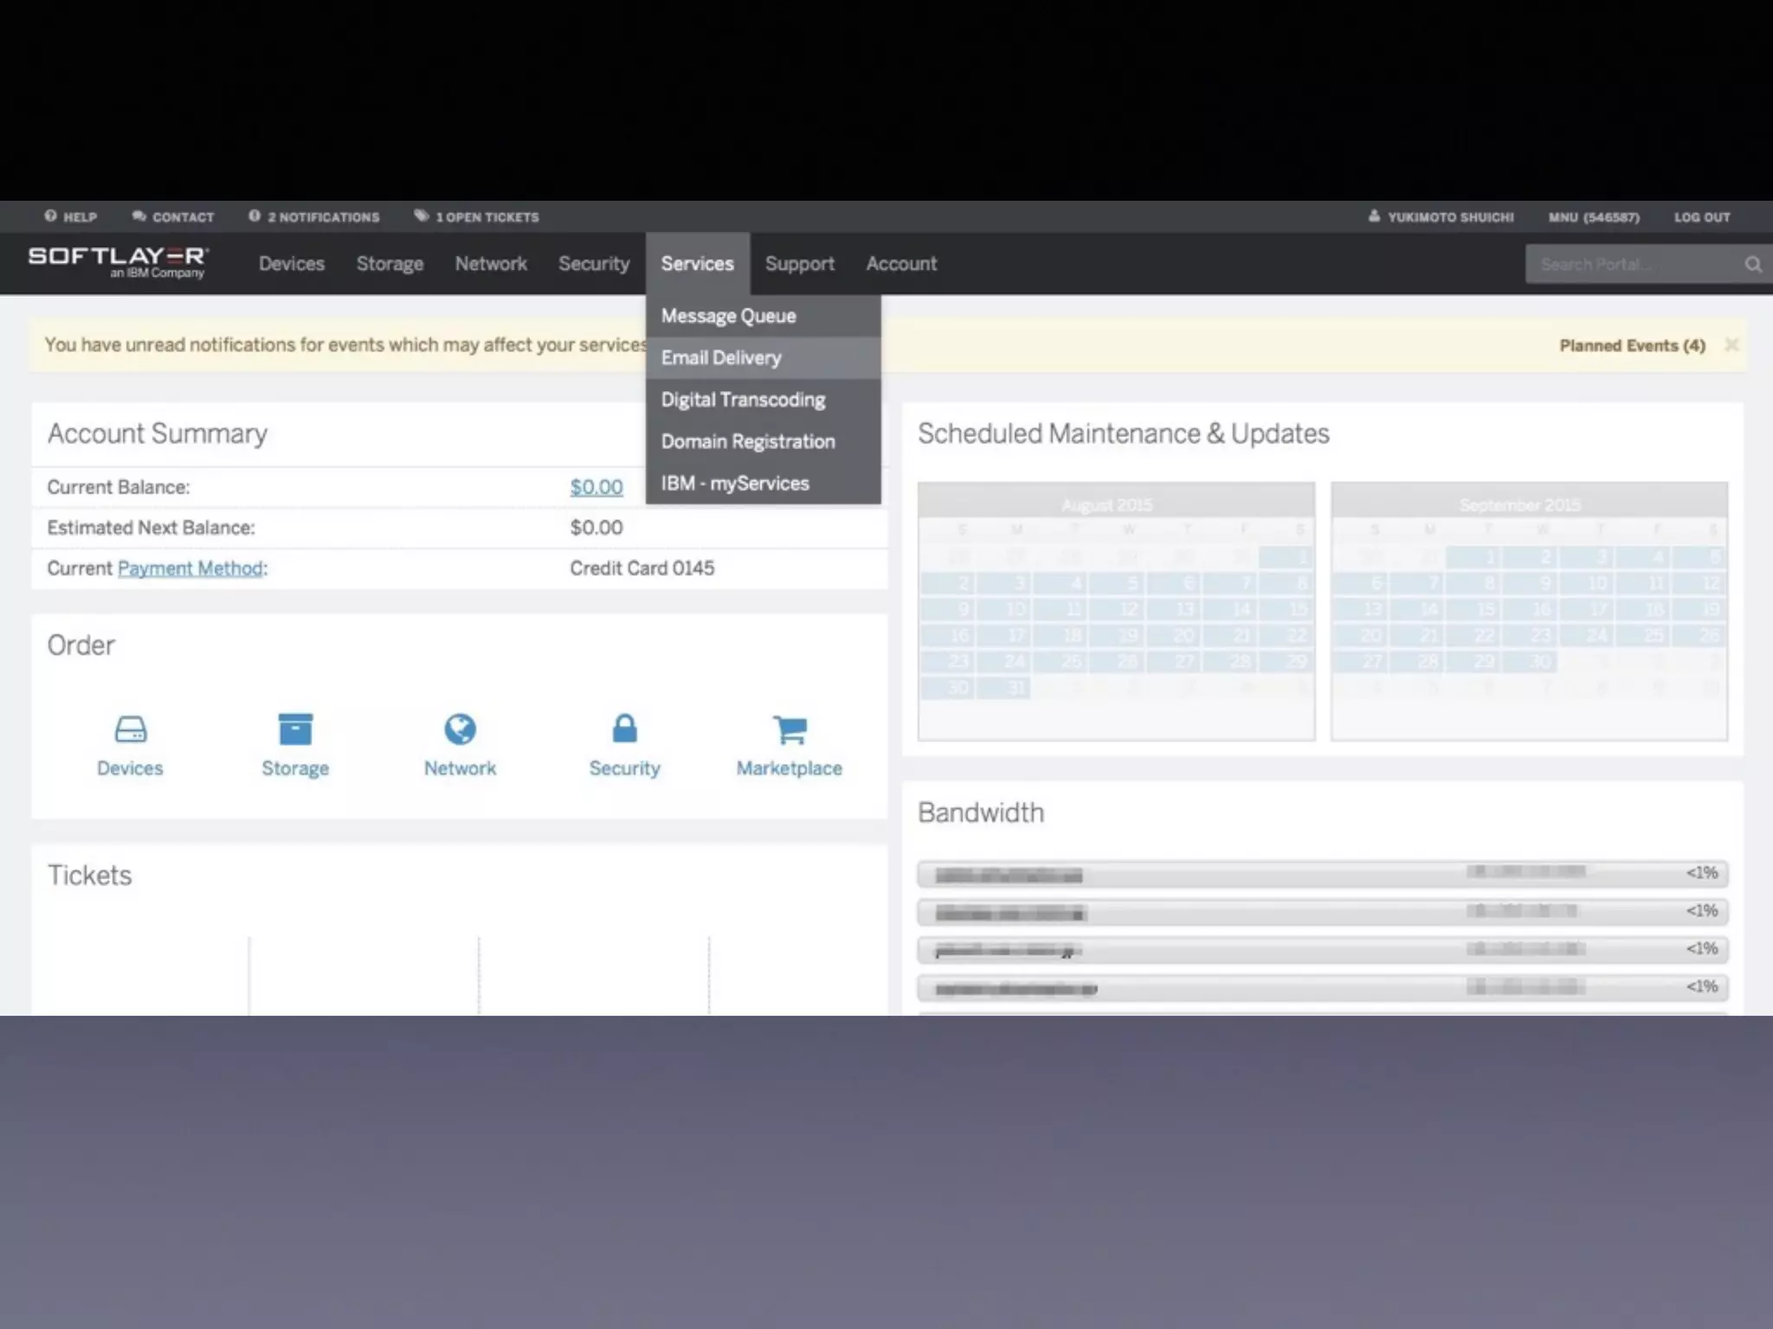Click the SoftLayer logo
The image size is (1773, 1329).
coord(119,262)
